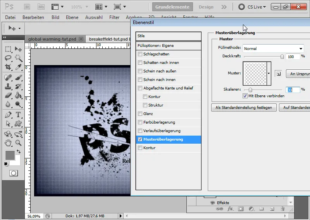Select the Path Selection tool

pyautogui.click(x=8, y=124)
